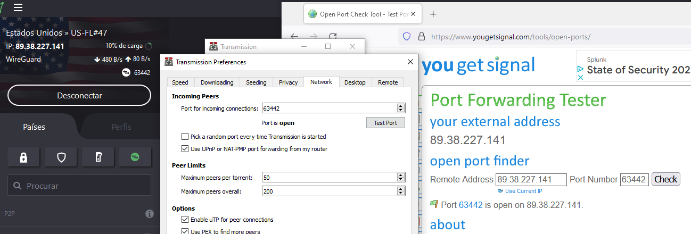The image size is (691, 234).
Task: Adjust Maximum peers overall spinner
Action: [x=401, y=191]
